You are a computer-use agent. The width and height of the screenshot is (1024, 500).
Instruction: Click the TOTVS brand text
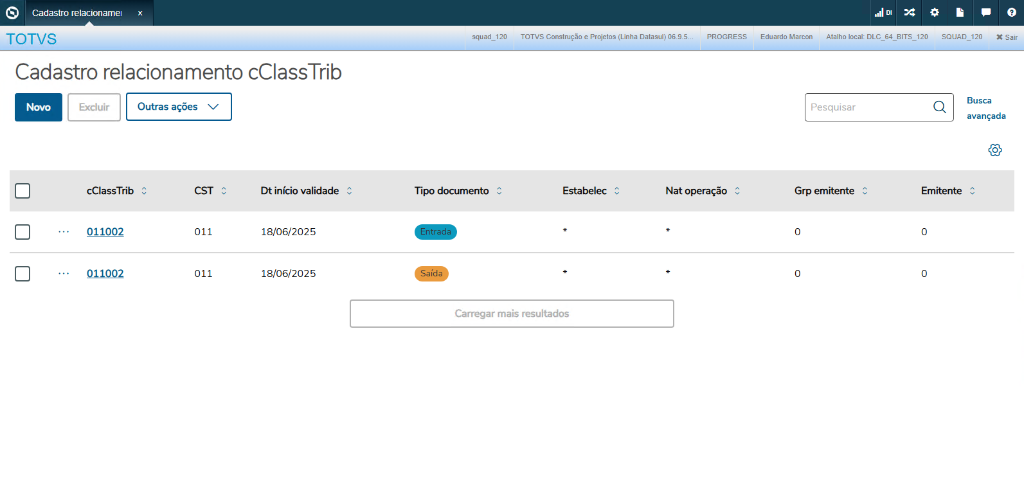pos(31,39)
